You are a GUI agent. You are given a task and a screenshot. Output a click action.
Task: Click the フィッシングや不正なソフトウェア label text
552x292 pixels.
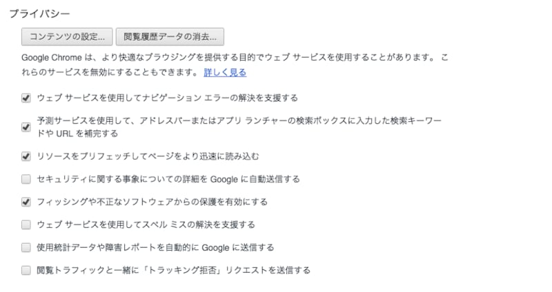(x=152, y=202)
